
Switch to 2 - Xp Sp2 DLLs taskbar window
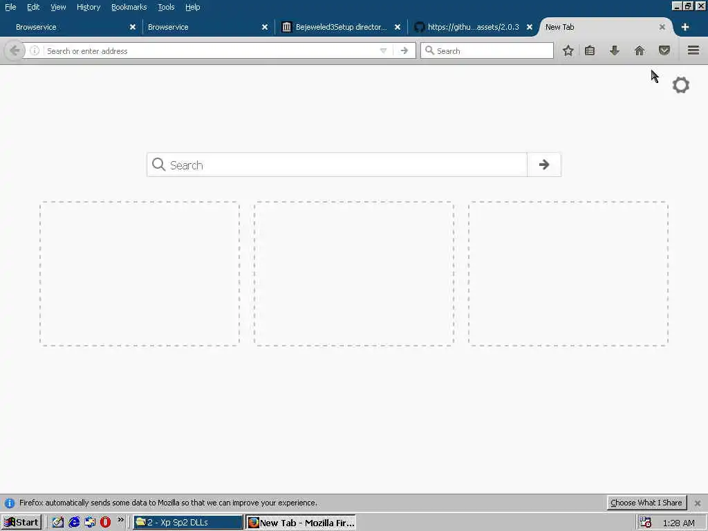[x=188, y=523]
